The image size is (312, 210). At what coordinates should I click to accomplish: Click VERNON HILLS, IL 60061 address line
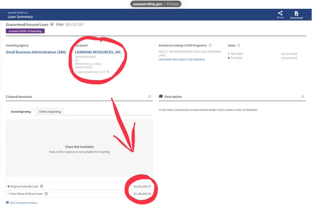click(88, 64)
